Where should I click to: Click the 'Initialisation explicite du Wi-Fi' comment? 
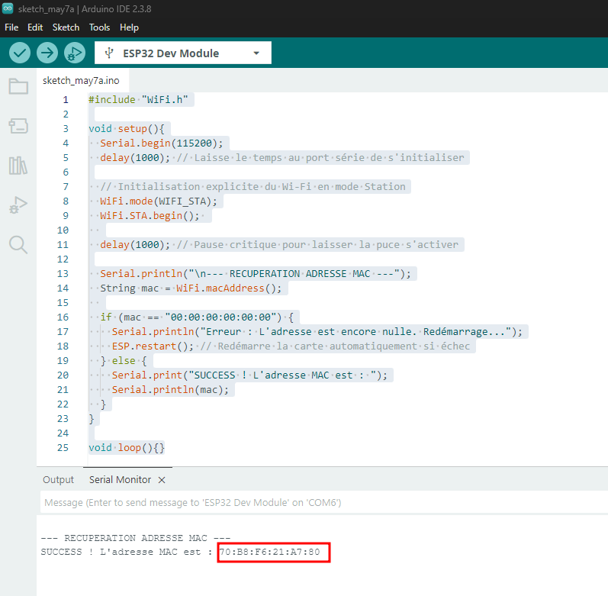point(253,187)
